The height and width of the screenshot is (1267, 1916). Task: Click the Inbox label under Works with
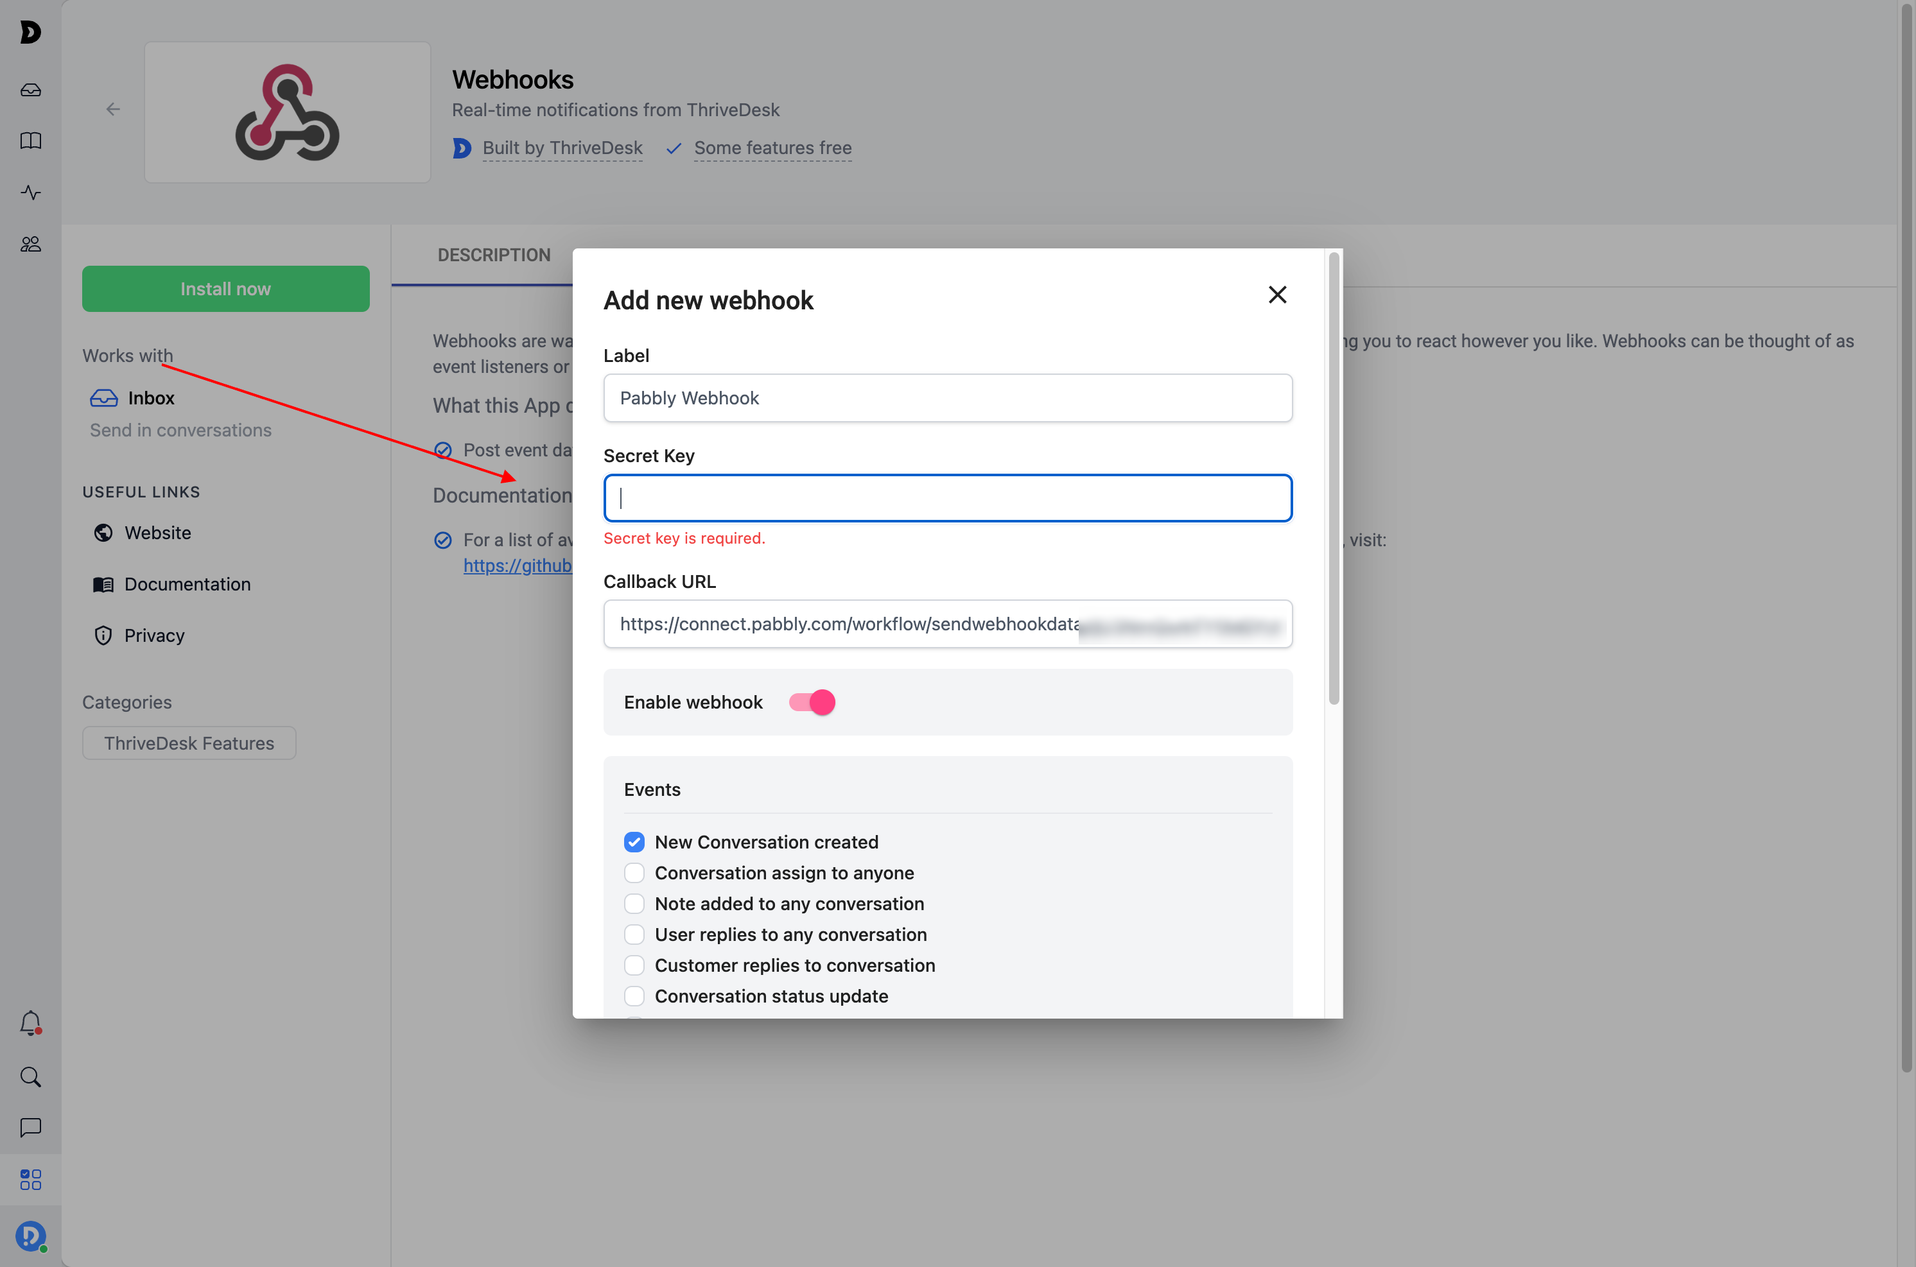tap(151, 397)
